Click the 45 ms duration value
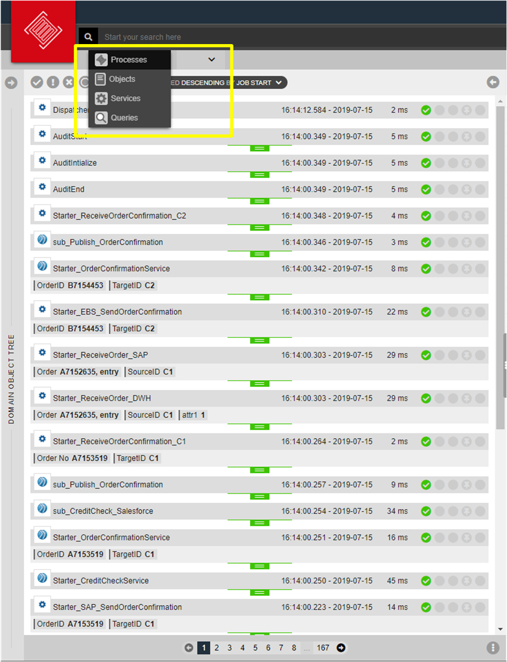The image size is (507, 662). 397,581
